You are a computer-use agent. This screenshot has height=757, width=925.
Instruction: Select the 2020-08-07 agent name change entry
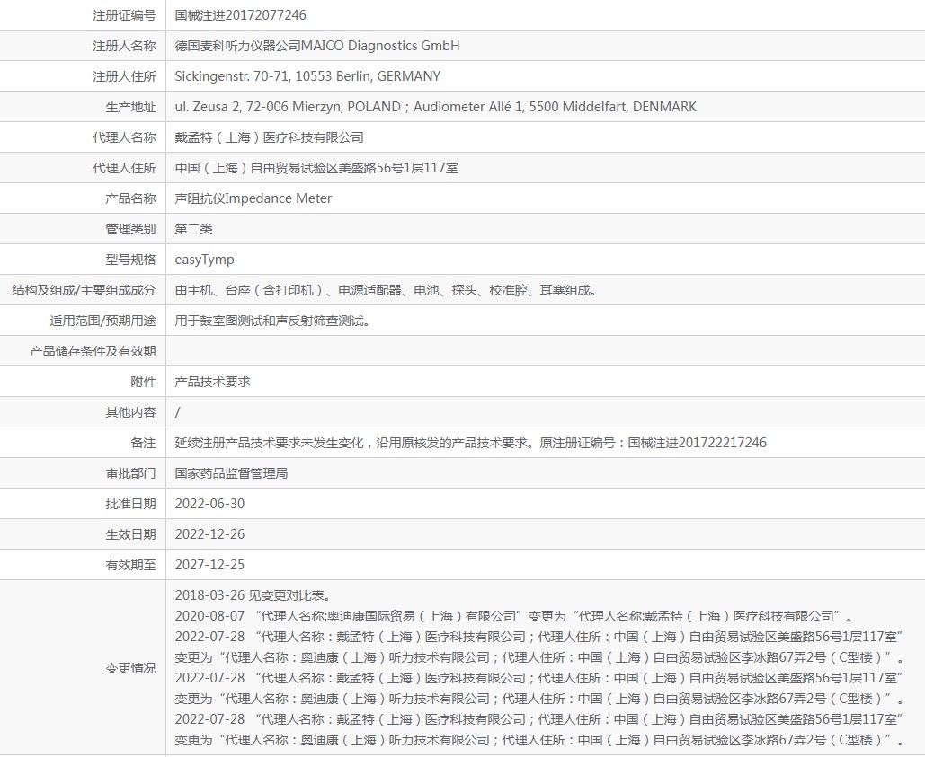[x=514, y=616]
